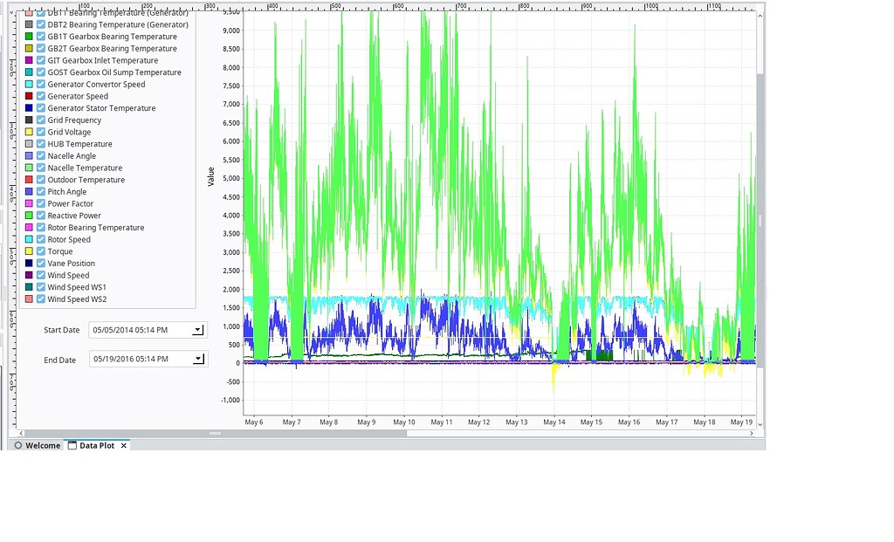
Task: Click the magenta icon beside Power Factor
Action: (29, 202)
